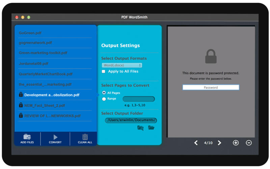Click the 4/10 page indicator
The height and width of the screenshot is (169, 270).
point(208,143)
